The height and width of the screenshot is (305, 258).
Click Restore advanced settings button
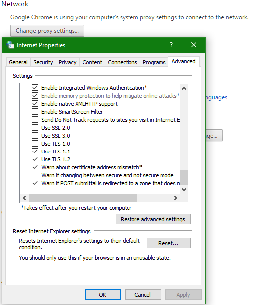153,219
